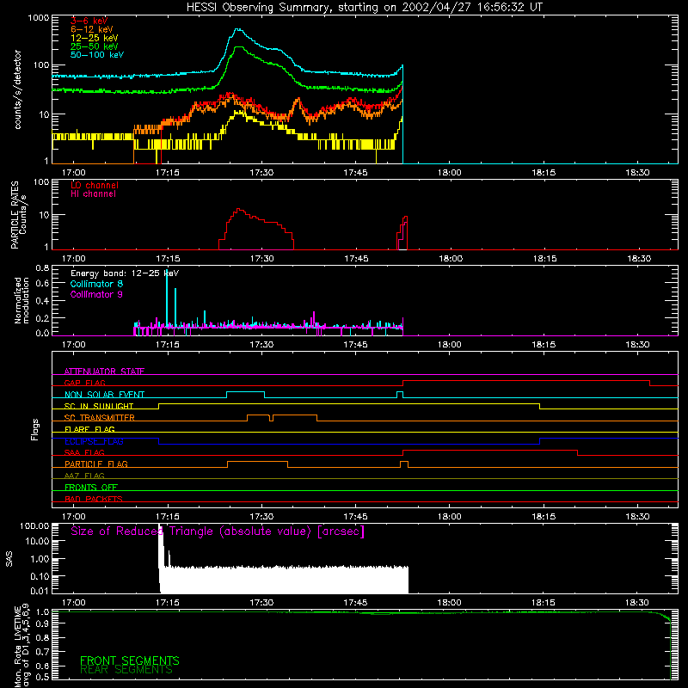Click the SAA FLAG label
Image resolution: width=688 pixels, height=688 pixels.
tap(84, 452)
